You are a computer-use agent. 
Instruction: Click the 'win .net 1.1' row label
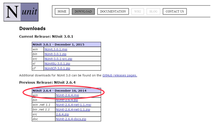[x=41, y=105]
